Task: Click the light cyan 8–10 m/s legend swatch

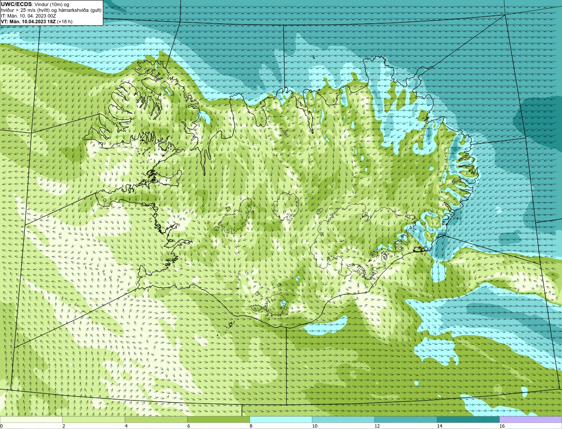Action: 281,420
